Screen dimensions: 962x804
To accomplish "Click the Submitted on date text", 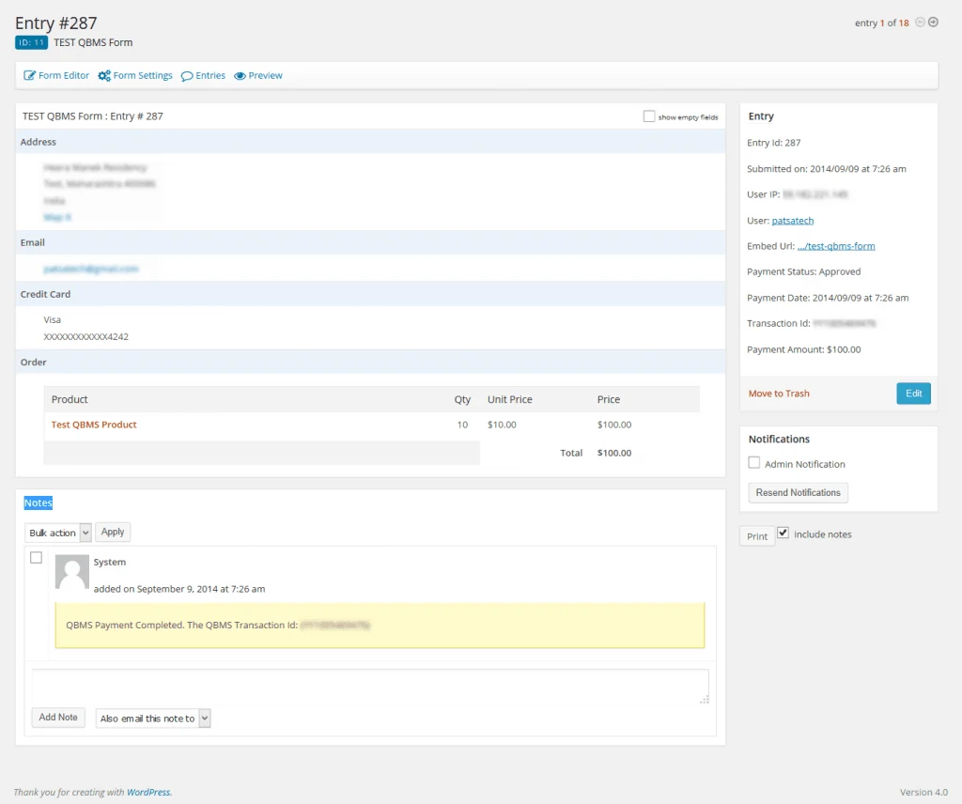I will pyautogui.click(x=827, y=169).
